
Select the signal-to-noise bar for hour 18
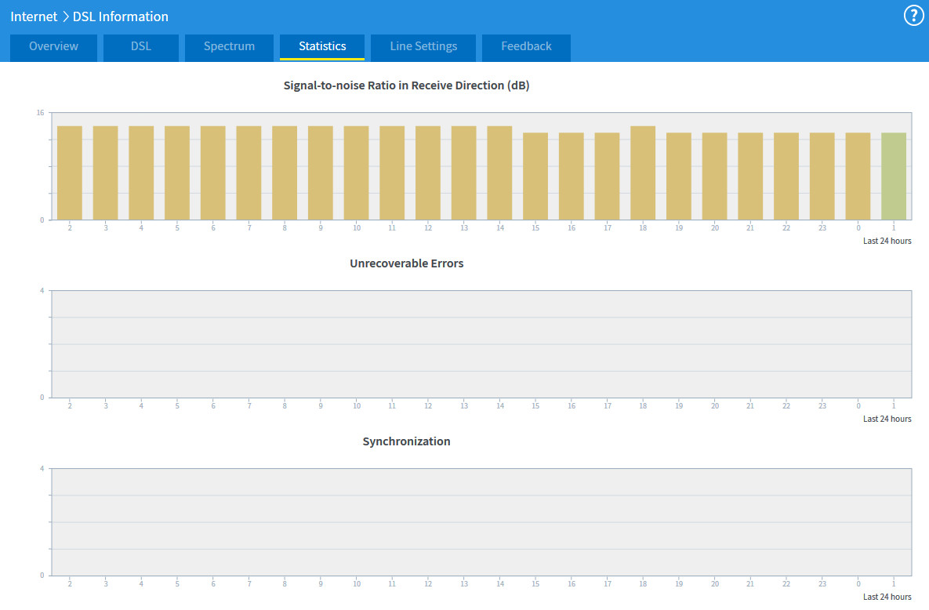[643, 172]
